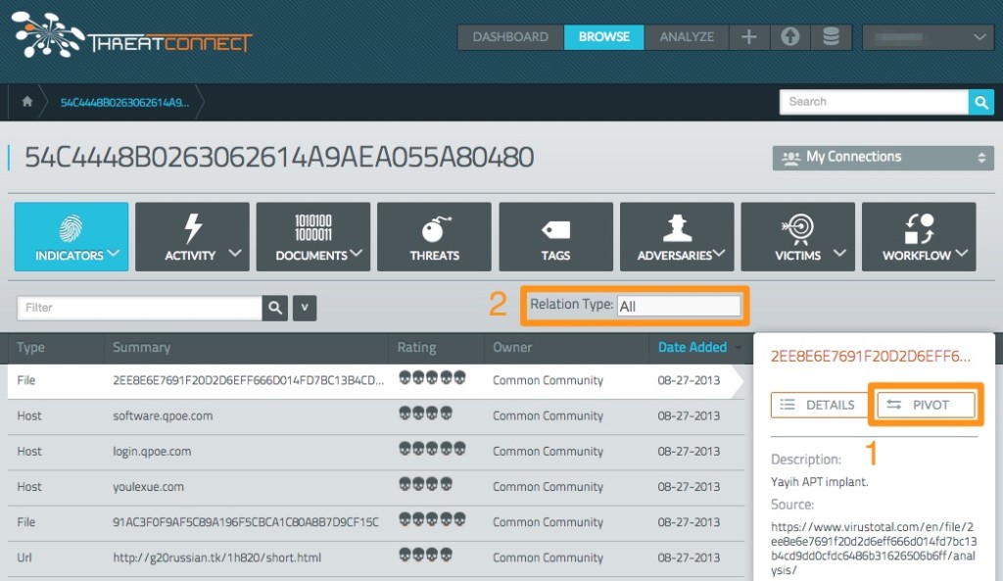The width and height of the screenshot is (1003, 581).
Task: Click the skull rating for g20russian.tk row
Action: pyautogui.click(x=425, y=555)
